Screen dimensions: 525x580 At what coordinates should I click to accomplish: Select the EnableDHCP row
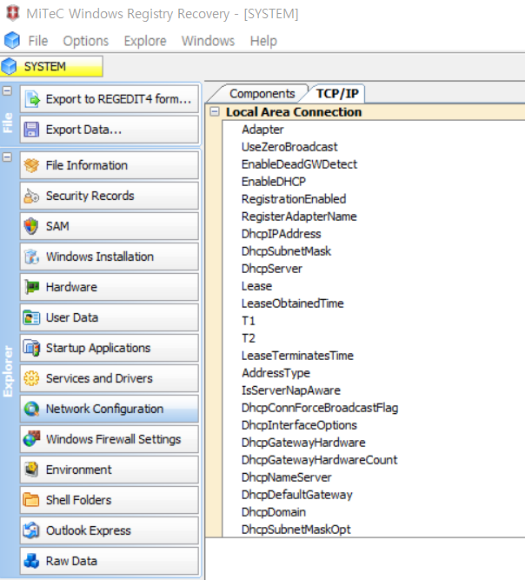[x=374, y=182]
